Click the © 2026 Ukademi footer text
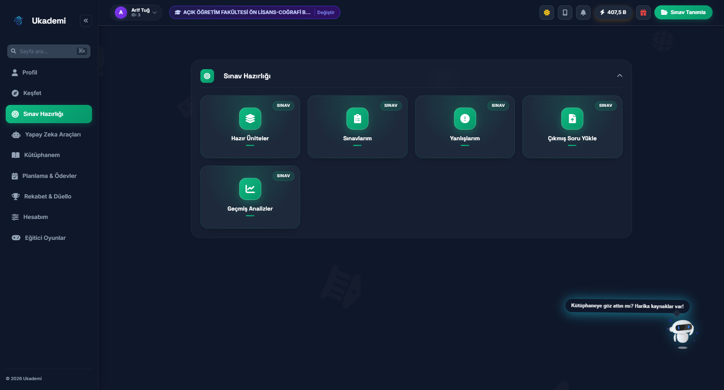The height and width of the screenshot is (390, 724). 24,379
